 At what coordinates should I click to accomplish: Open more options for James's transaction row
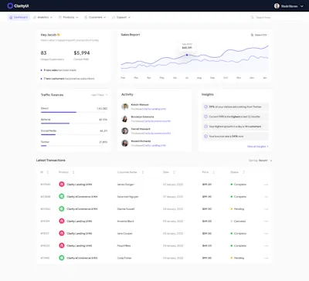coord(266,185)
